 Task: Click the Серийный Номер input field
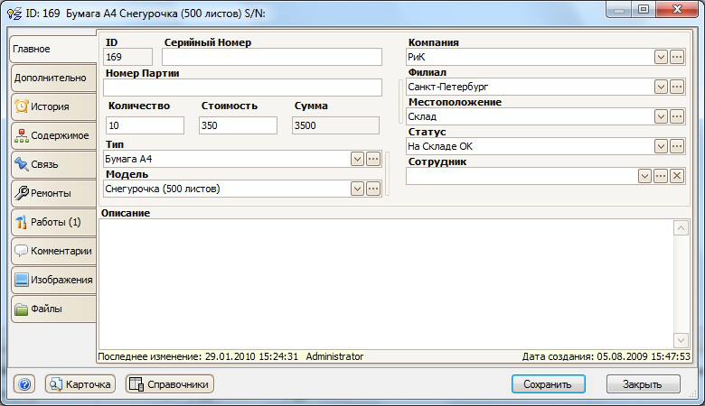click(272, 57)
